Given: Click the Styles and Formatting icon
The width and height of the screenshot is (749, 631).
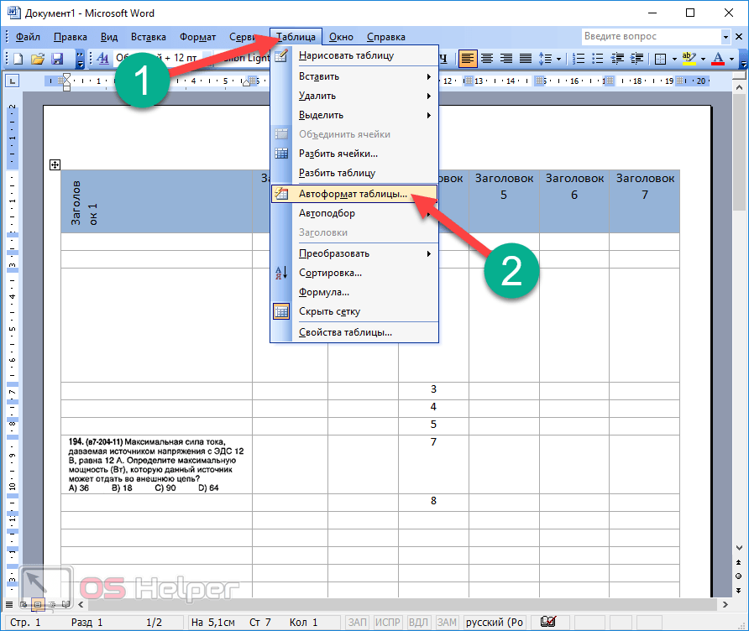Looking at the screenshot, I should tap(102, 59).
